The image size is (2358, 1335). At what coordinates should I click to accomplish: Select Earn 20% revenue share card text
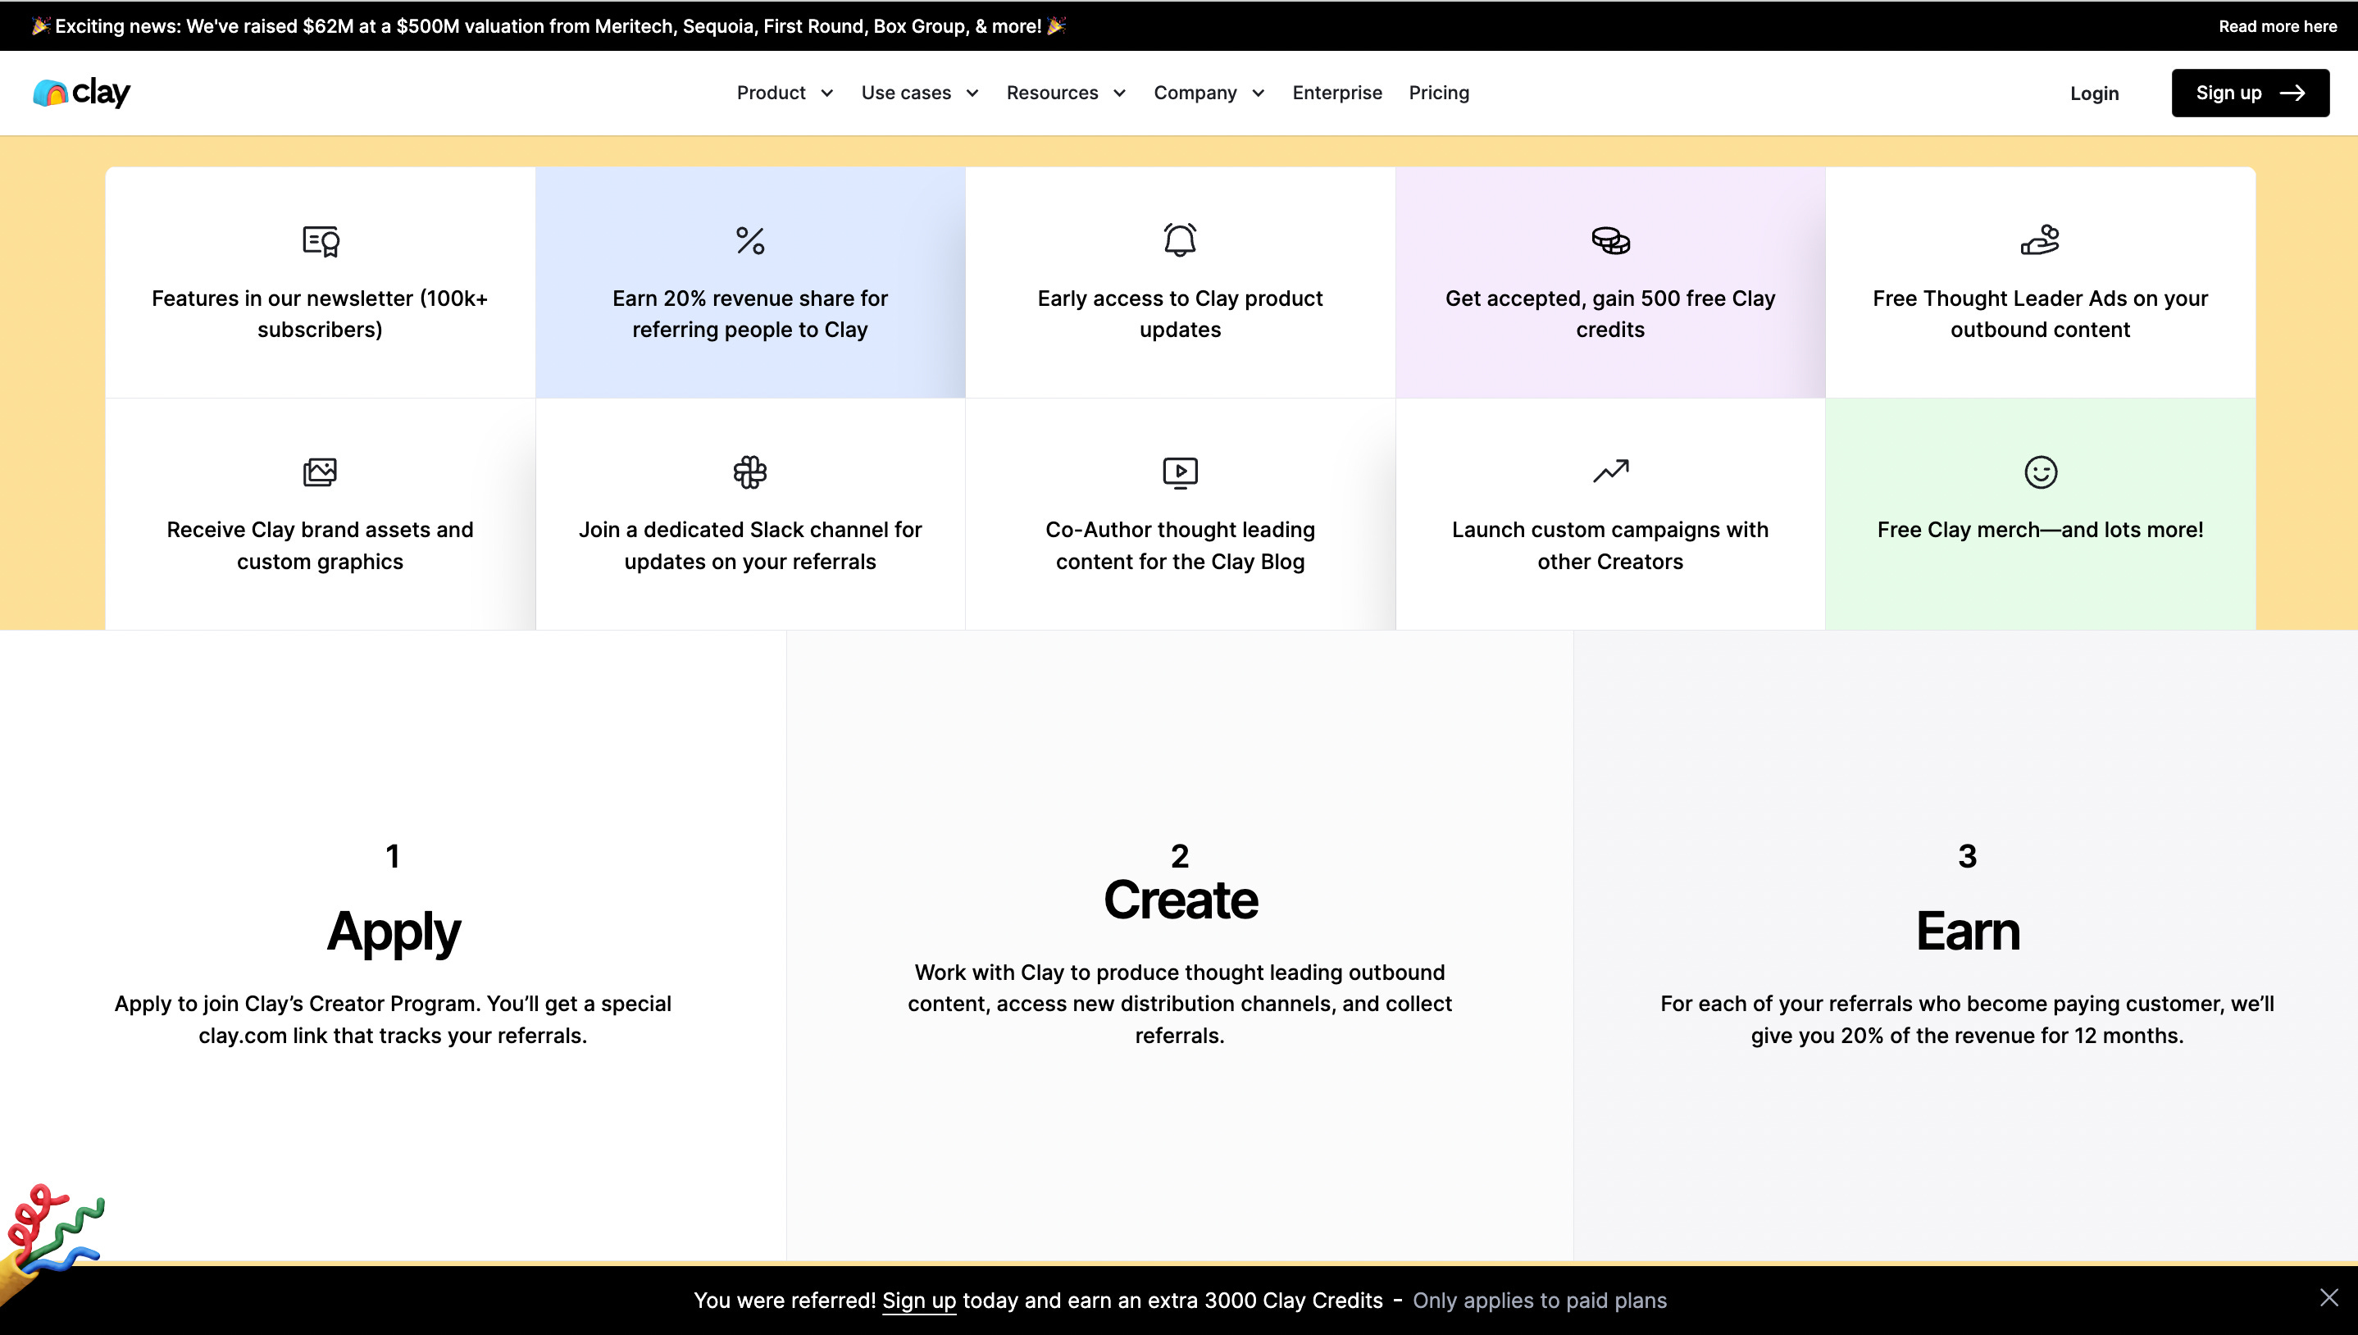click(x=749, y=313)
